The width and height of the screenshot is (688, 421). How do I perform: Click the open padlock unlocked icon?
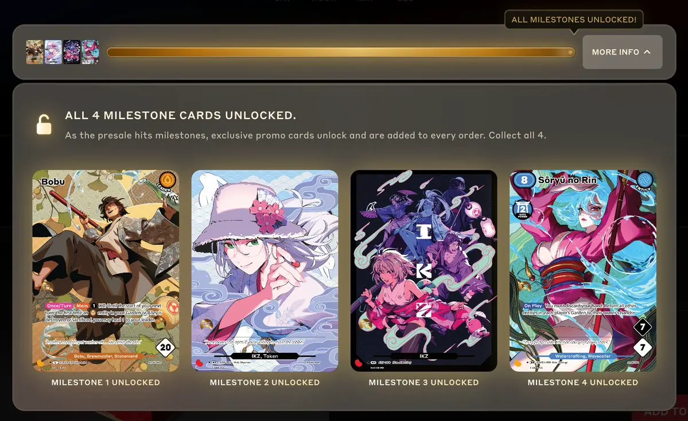tap(44, 124)
